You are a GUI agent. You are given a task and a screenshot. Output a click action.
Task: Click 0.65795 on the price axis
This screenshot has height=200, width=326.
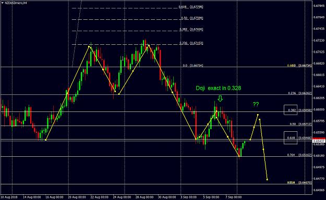click(x=319, y=121)
